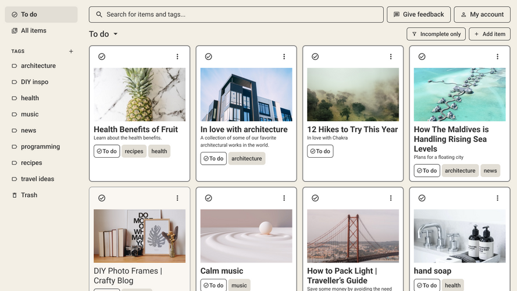Viewport: 517px width, 291px height.
Task: Mark Calm music as complete
Action: [x=208, y=198]
